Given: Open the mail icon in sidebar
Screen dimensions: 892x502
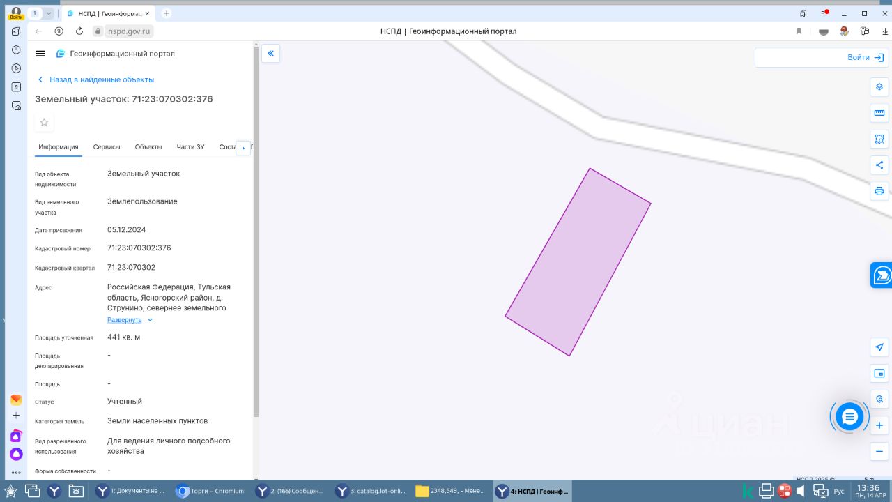Looking at the screenshot, I should click(x=16, y=400).
